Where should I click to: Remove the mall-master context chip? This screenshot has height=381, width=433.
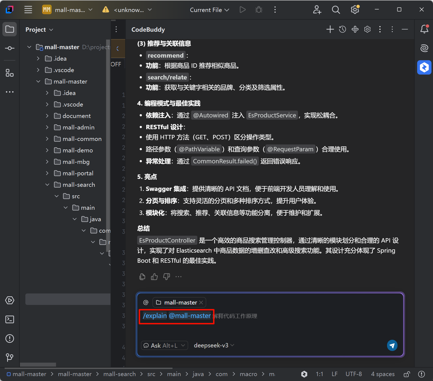pyautogui.click(x=201, y=302)
